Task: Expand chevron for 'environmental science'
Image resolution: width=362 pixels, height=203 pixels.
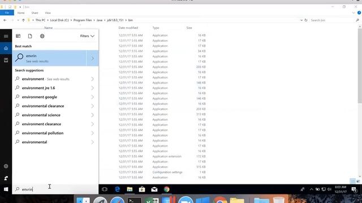Action: tap(93, 115)
